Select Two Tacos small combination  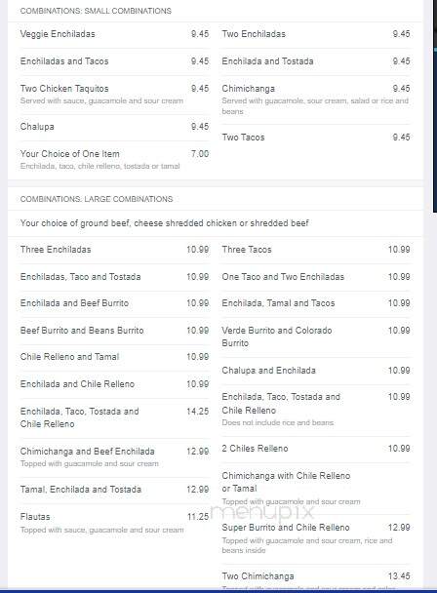pyautogui.click(x=243, y=138)
